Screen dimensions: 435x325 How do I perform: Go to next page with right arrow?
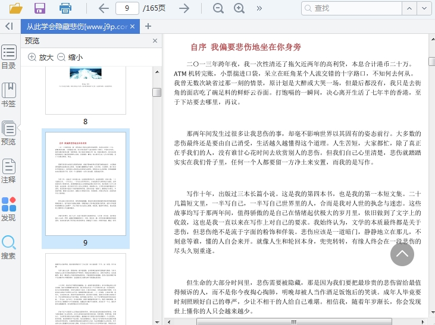point(184,8)
